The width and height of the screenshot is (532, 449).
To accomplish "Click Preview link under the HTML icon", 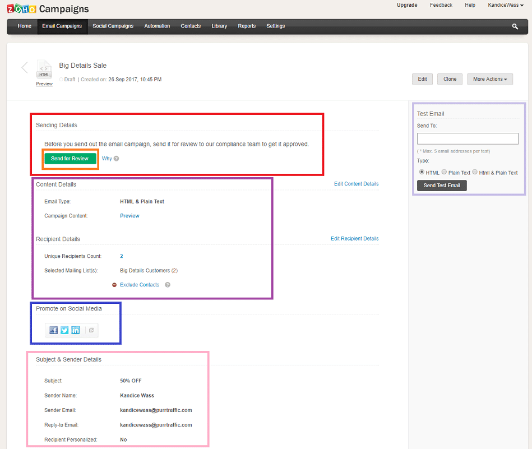I will click(x=44, y=84).
